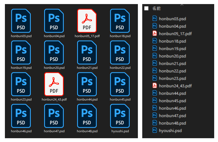Click small PSD icon beside hyoushi.psd in list
The width and height of the screenshot is (218, 142).
pos(155,130)
